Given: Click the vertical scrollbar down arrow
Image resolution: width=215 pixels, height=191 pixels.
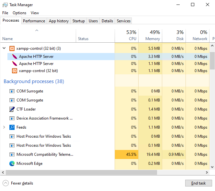Looking at the screenshot, I should [x=212, y=167].
